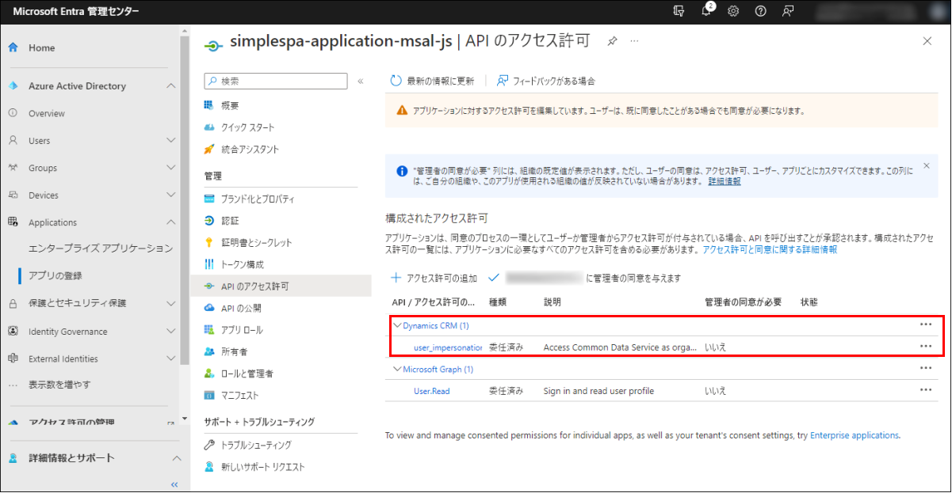Click アクセス許可の追加 button
The width and height of the screenshot is (952, 493).
pos(434,278)
